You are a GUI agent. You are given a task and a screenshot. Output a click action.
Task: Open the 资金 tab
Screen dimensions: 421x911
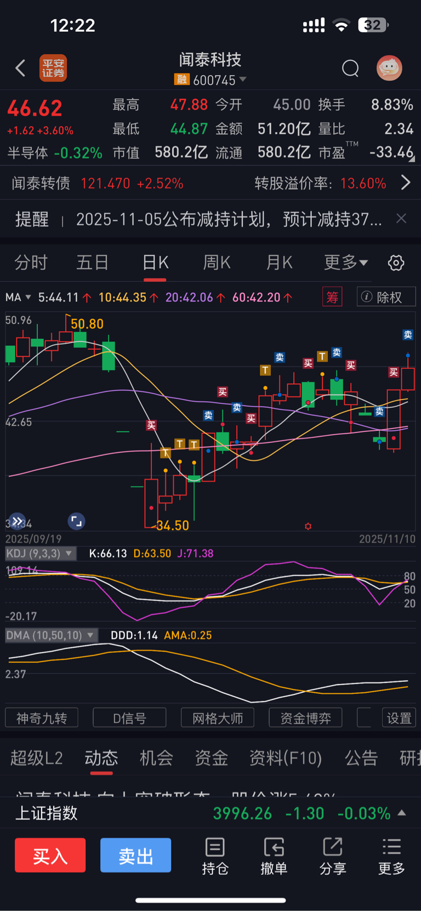[x=211, y=758]
